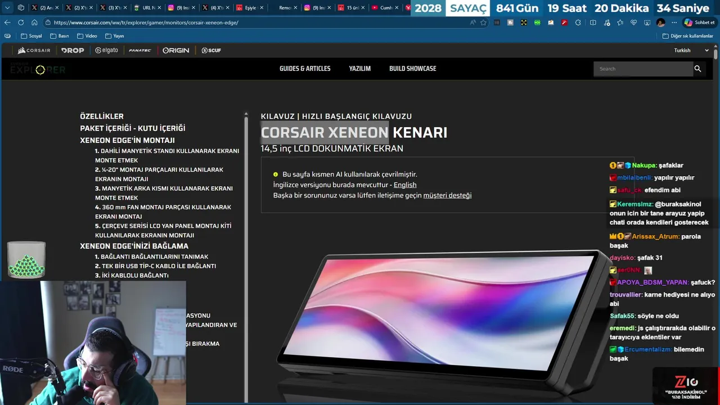Open the YAZILIM menu item

tap(360, 69)
